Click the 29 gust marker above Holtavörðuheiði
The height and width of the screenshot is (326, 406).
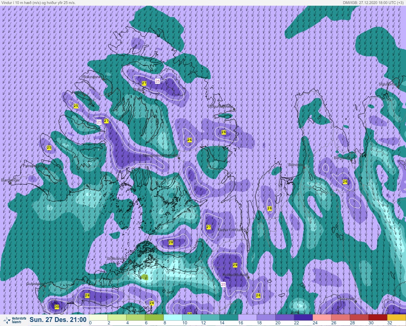point(235,265)
